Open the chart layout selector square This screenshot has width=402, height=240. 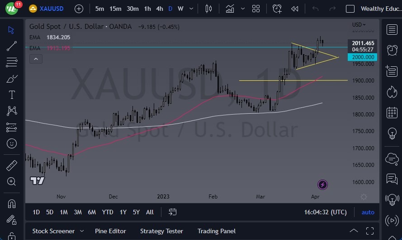350,9
